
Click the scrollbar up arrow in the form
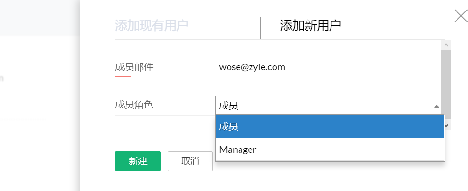coord(446,45)
